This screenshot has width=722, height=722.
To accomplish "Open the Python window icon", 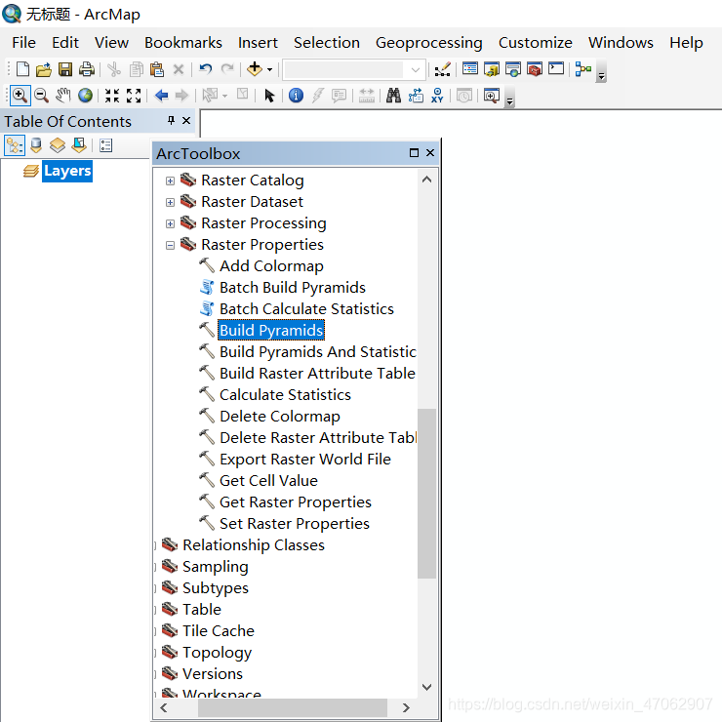I will tap(556, 68).
